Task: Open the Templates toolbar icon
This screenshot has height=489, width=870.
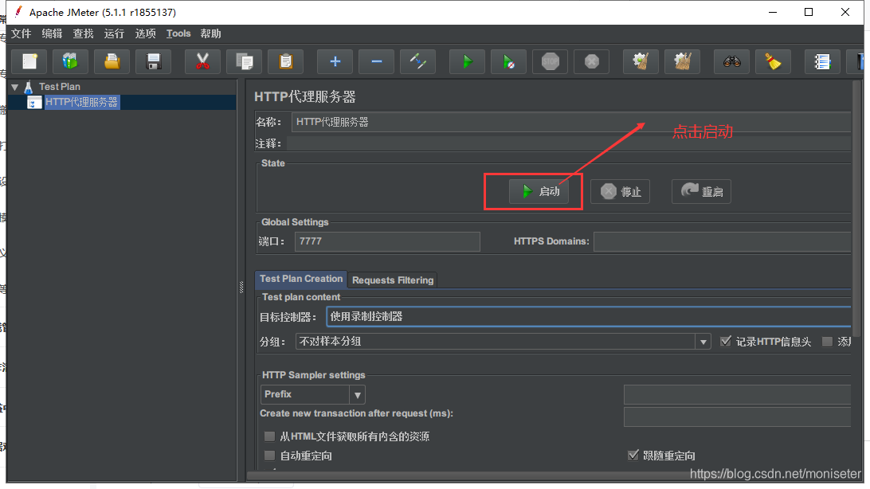Action: [70, 61]
